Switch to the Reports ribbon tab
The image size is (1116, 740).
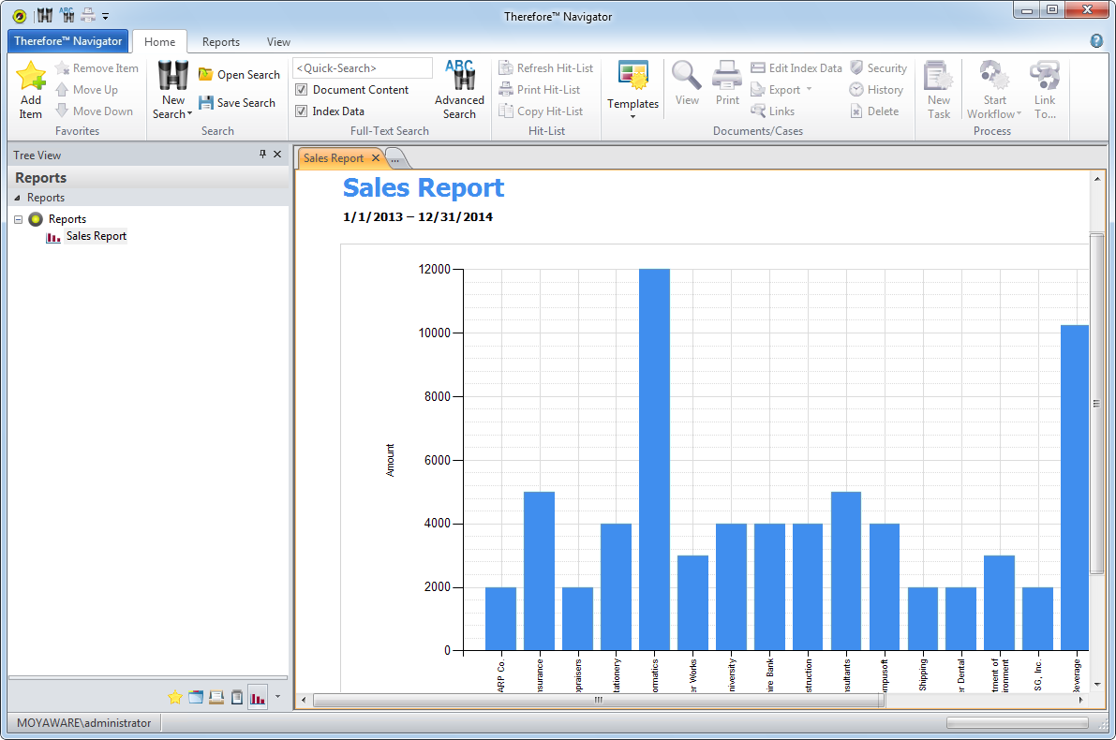click(x=221, y=42)
